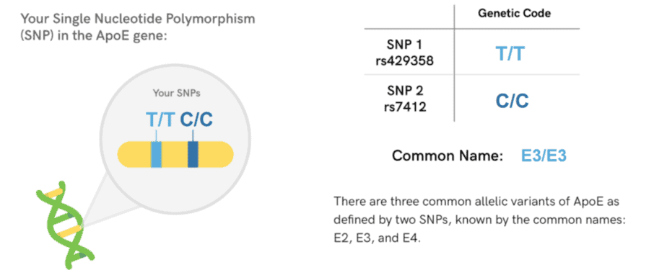Screen dimensions: 667x270
Task: Select the light blue SNP band on chromosome
Action: [156, 155]
